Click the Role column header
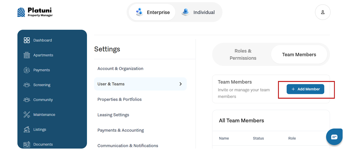346x150 pixels. click(292, 138)
